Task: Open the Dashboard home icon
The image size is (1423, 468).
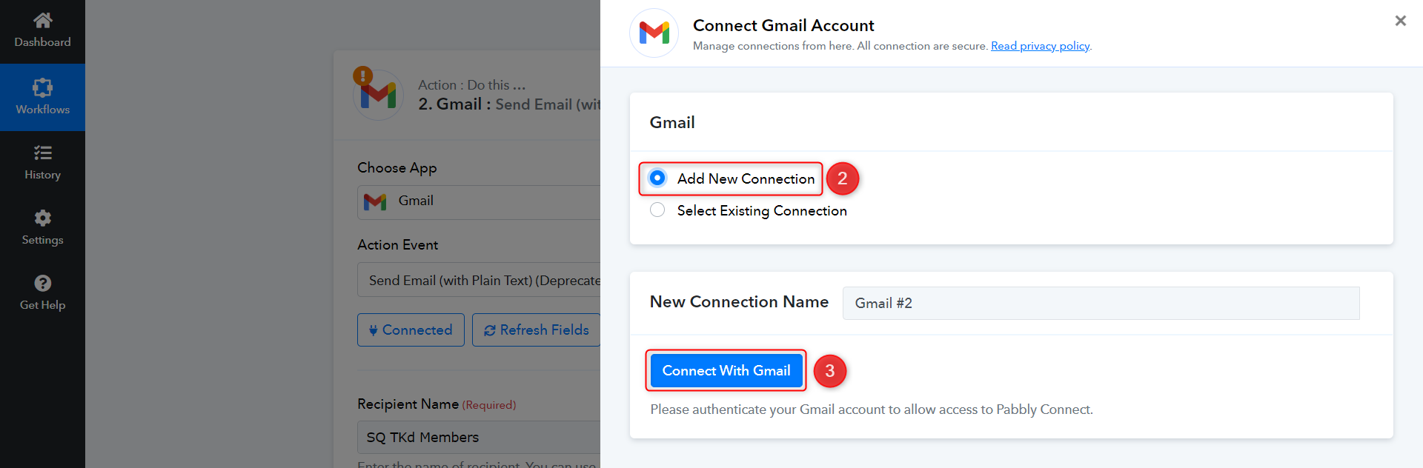Action: pyautogui.click(x=42, y=20)
